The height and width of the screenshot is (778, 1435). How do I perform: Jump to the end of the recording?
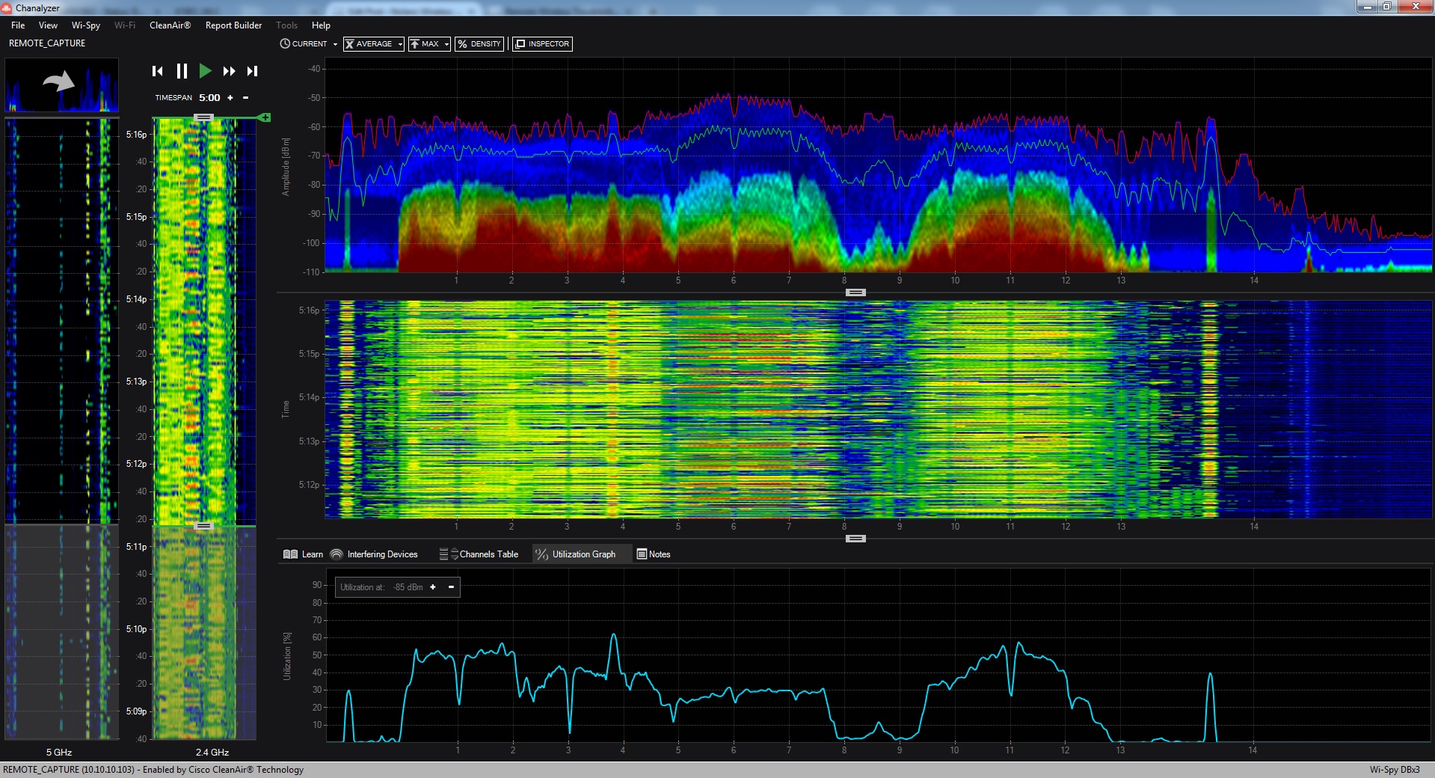click(x=253, y=71)
